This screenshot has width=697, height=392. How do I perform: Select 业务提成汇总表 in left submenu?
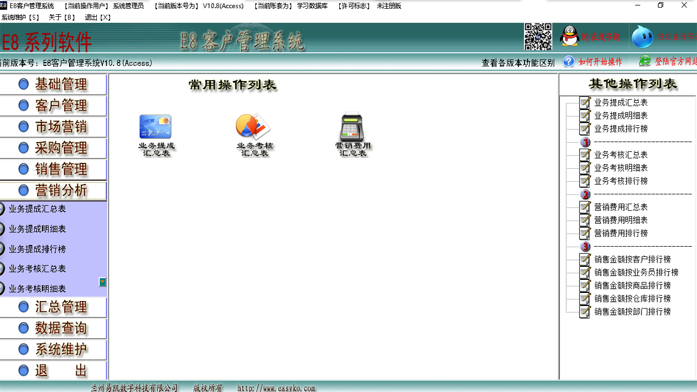37,209
